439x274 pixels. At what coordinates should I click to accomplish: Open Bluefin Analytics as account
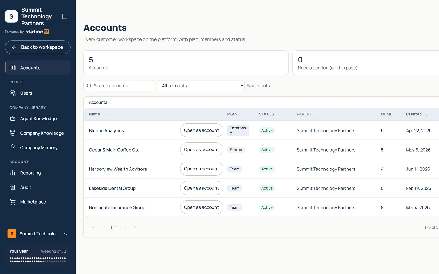pyautogui.click(x=201, y=130)
